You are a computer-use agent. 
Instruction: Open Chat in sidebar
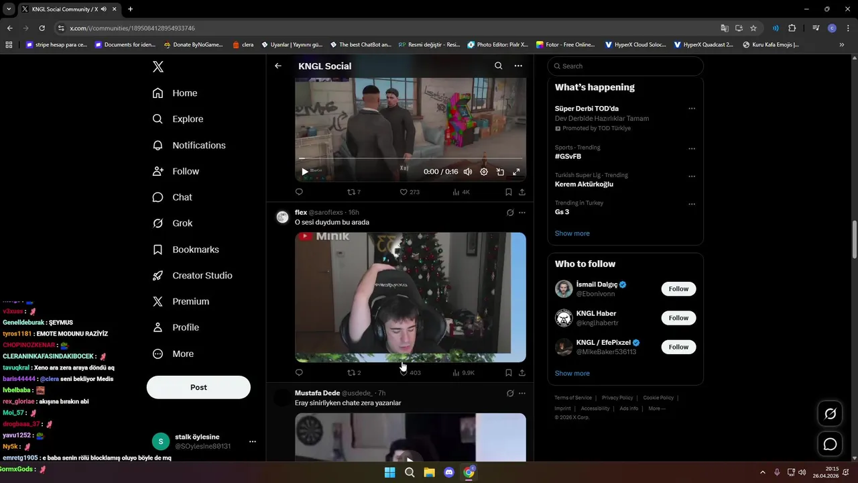coord(172,197)
